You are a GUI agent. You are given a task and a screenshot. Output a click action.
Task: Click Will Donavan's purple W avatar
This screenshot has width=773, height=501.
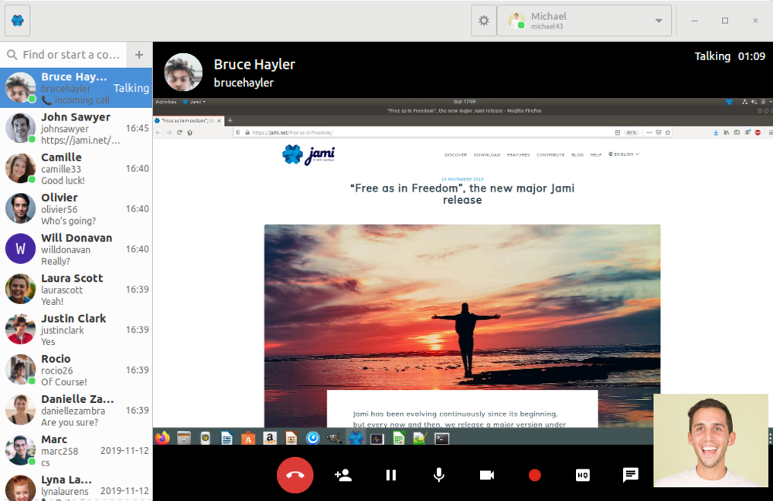point(20,249)
